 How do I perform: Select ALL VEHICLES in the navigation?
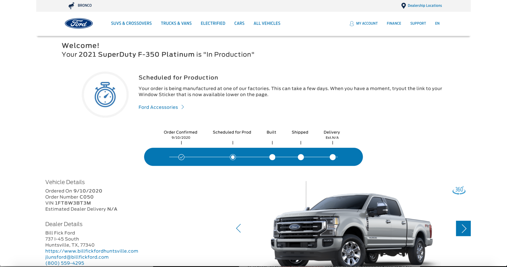click(267, 23)
